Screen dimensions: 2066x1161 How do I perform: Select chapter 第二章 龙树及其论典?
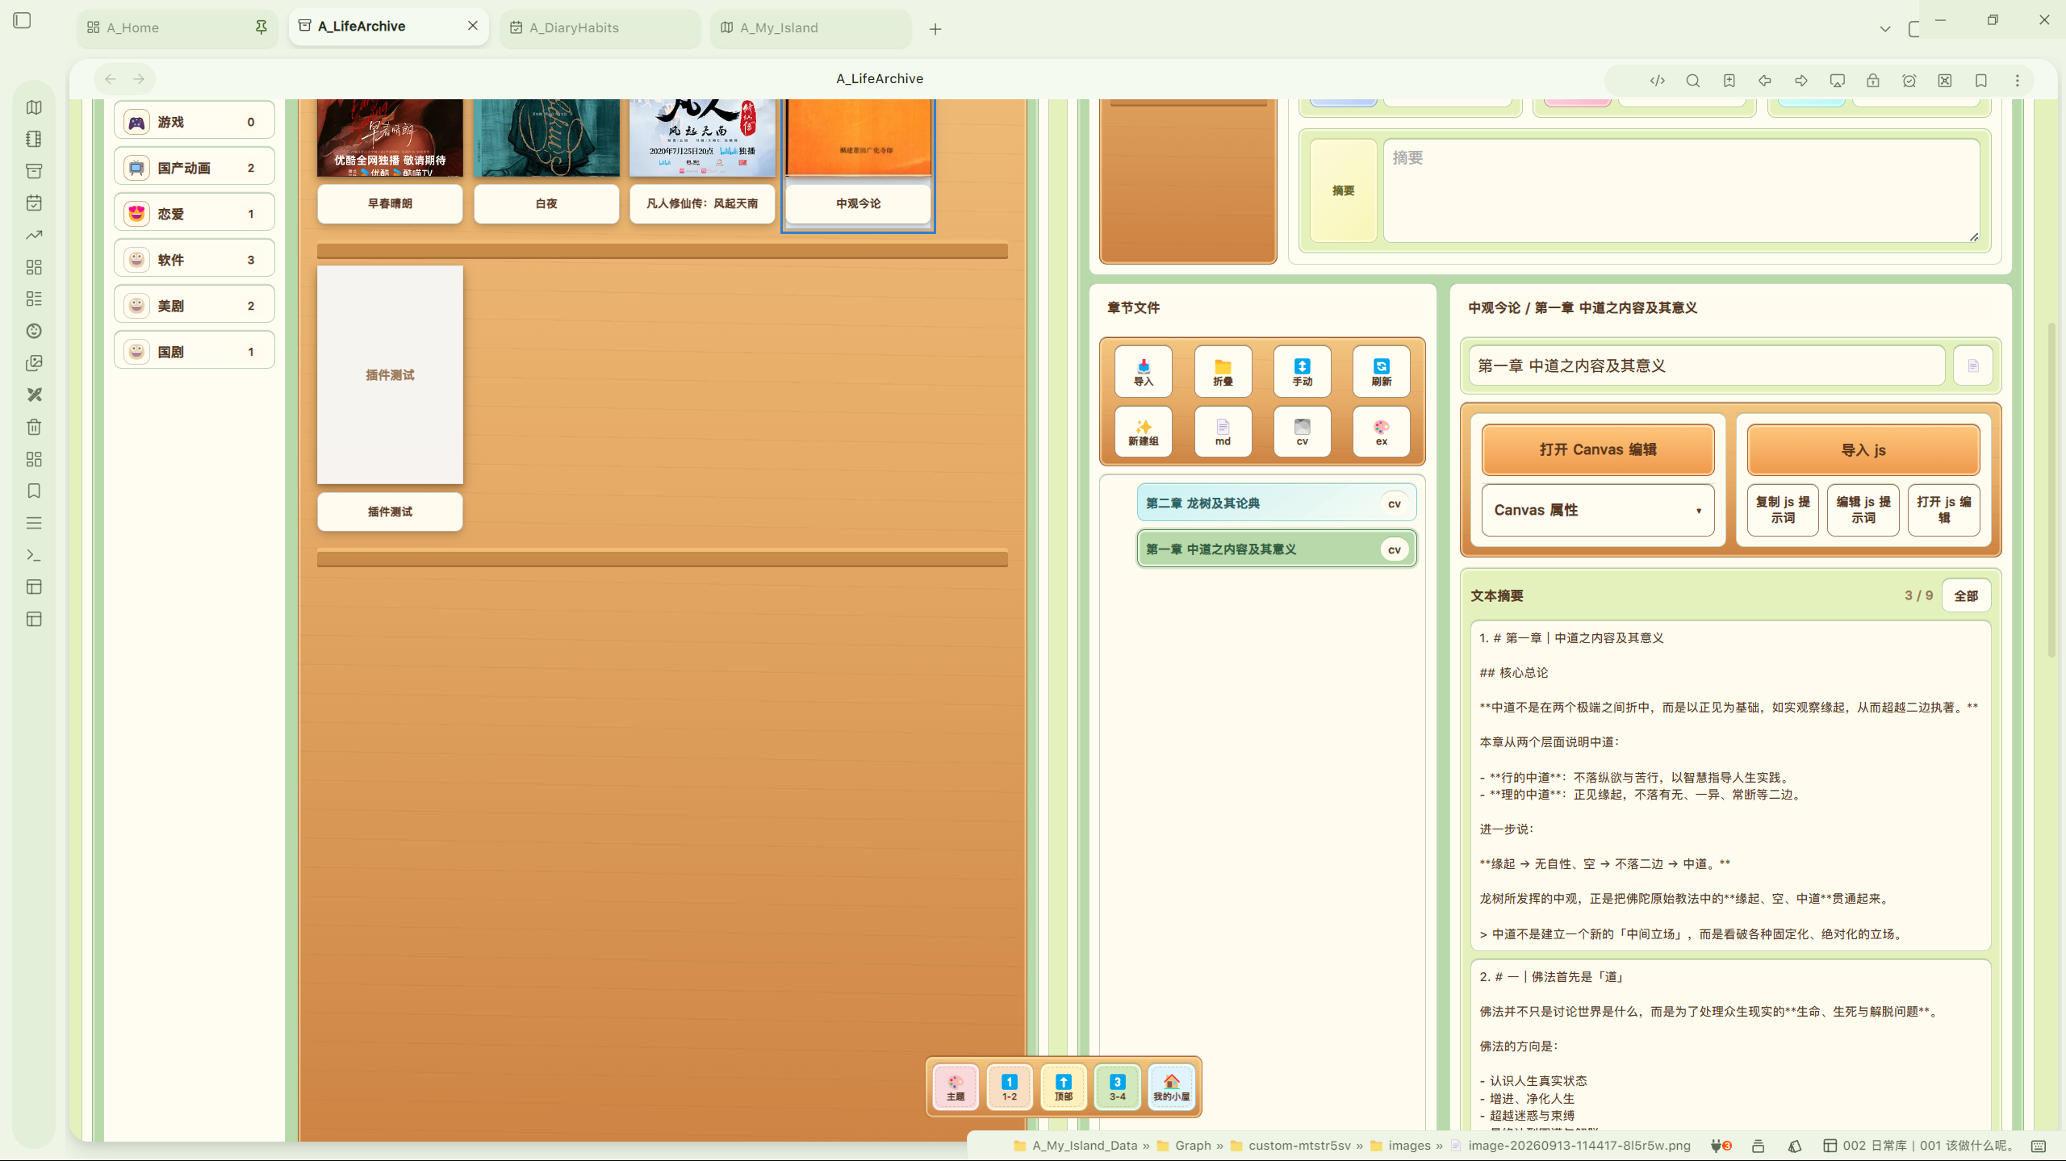(x=1276, y=503)
